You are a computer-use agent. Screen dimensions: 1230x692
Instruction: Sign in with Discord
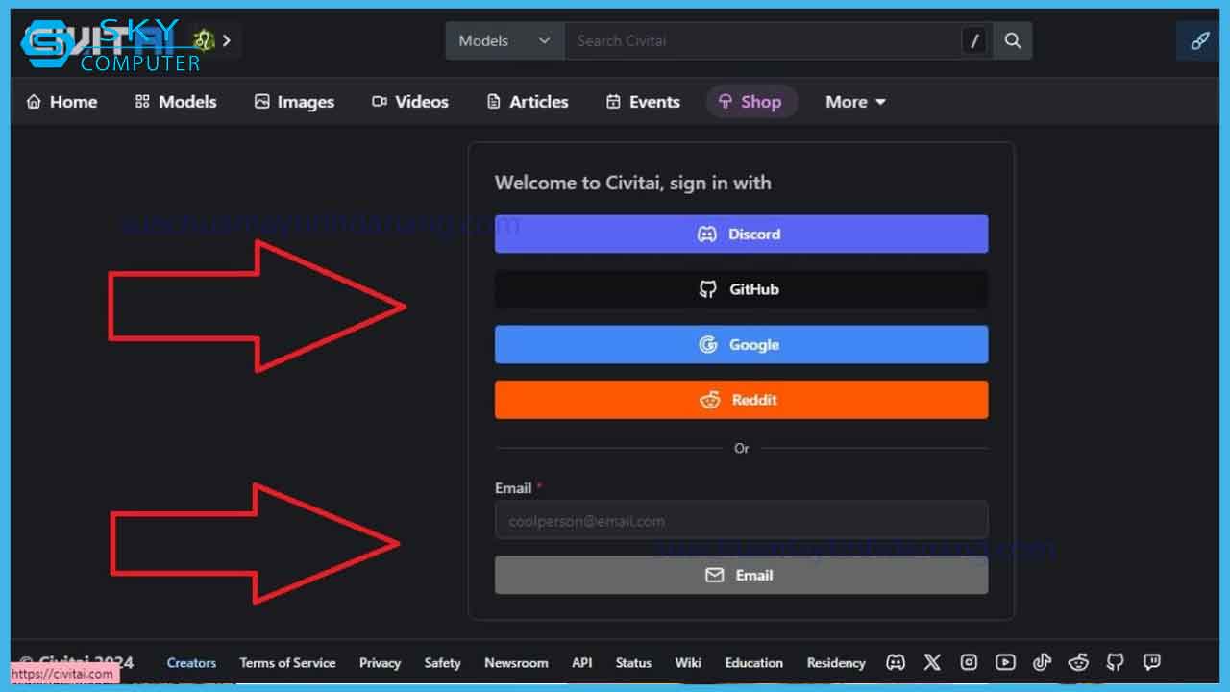click(741, 234)
